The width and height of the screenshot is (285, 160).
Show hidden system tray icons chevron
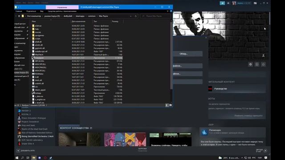[x=242, y=158]
